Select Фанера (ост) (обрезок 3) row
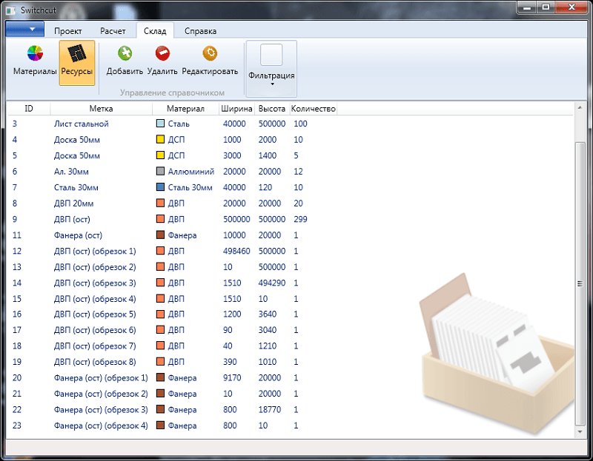 pos(291,409)
